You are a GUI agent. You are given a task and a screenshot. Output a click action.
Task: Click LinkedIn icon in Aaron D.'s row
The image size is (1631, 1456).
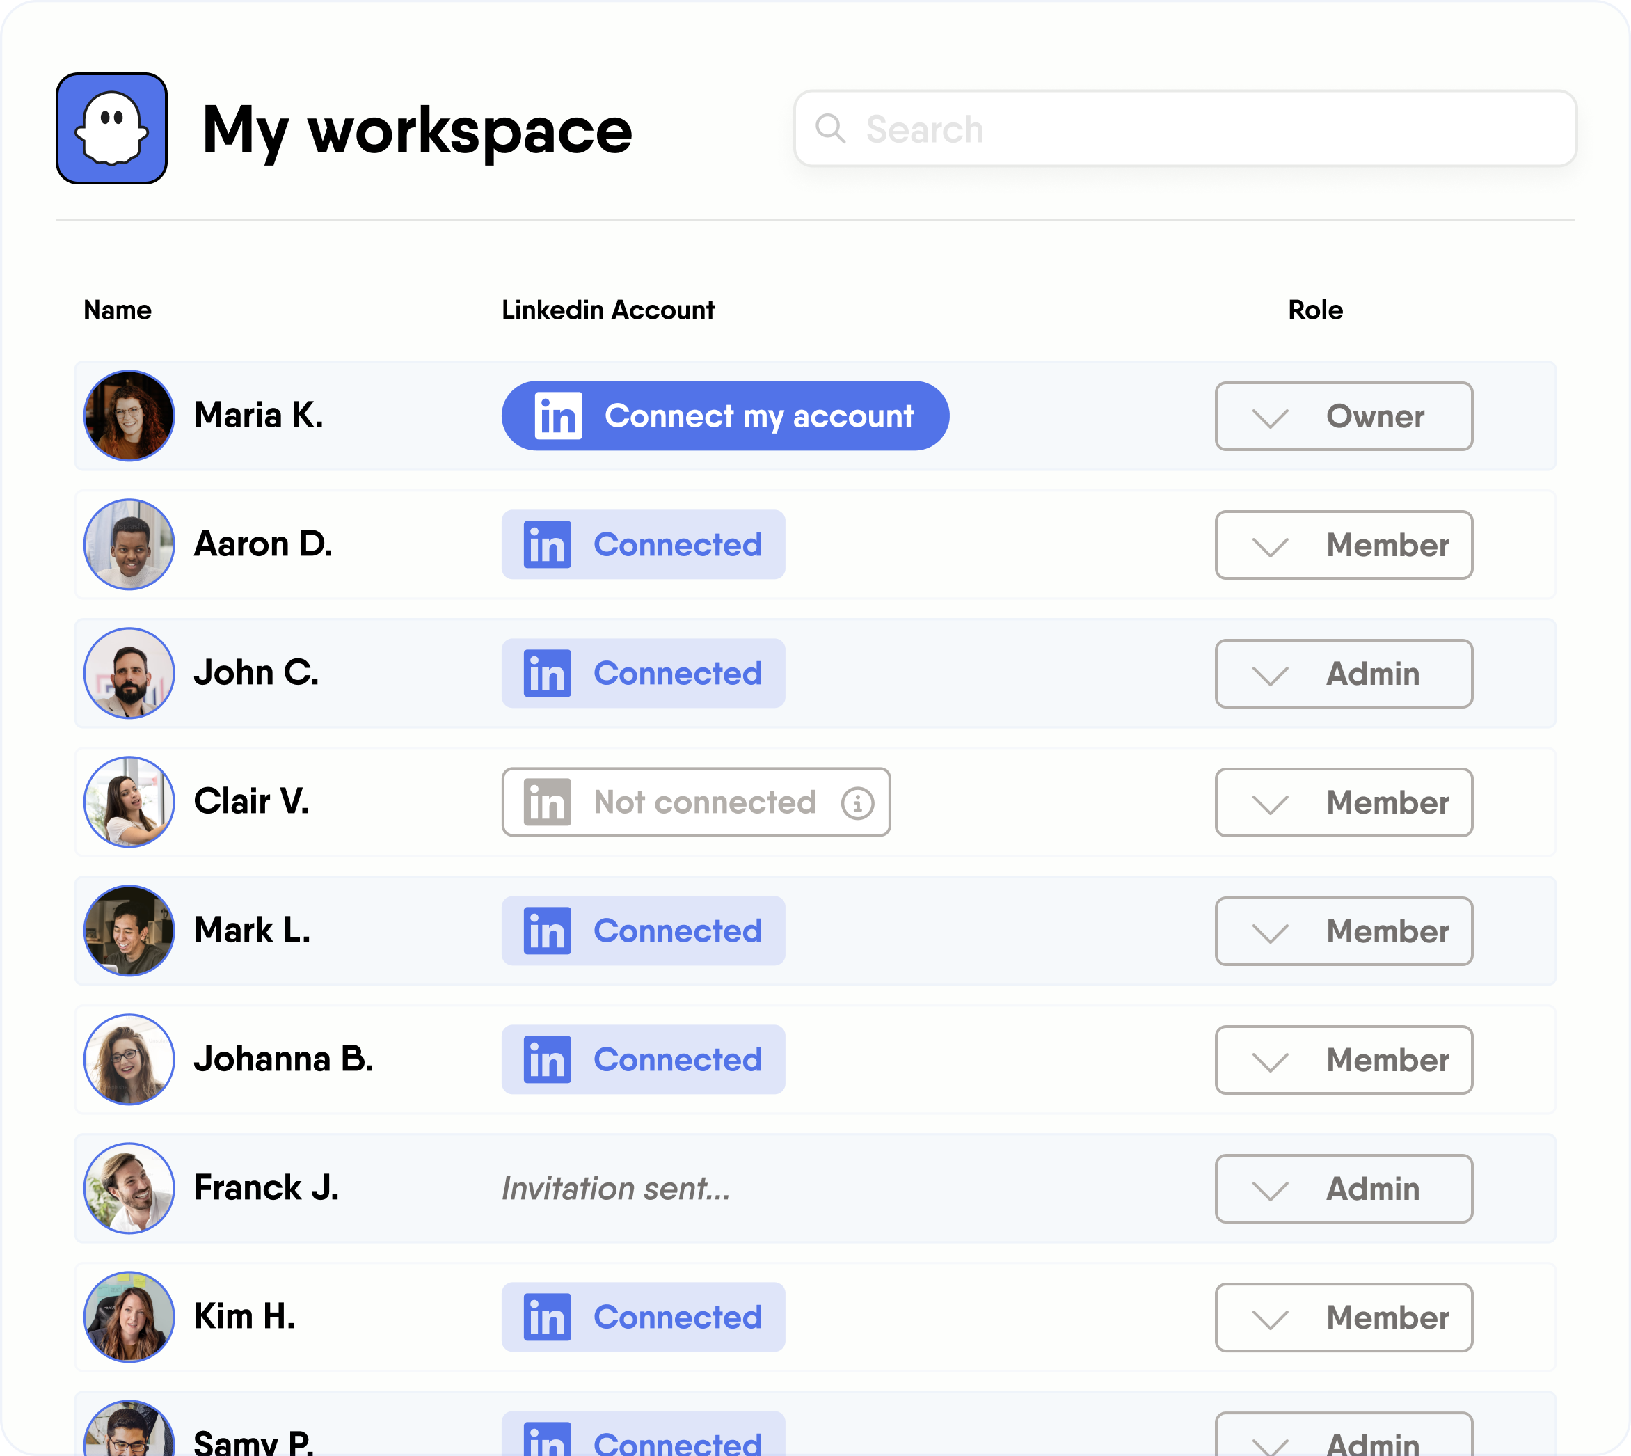pos(547,545)
